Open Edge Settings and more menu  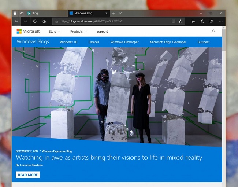221,21
